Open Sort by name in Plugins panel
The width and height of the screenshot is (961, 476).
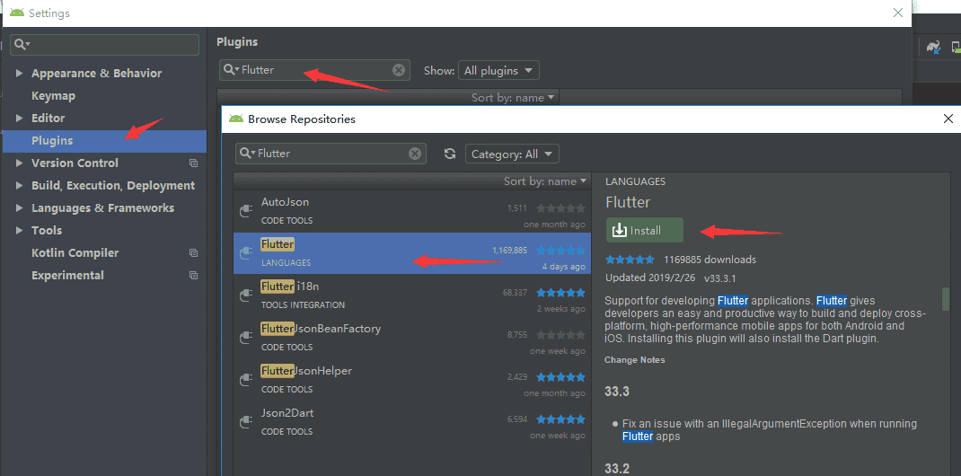[513, 97]
